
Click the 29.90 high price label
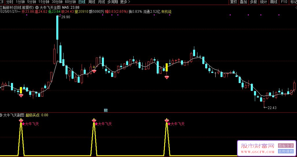pyautogui.click(x=66, y=17)
